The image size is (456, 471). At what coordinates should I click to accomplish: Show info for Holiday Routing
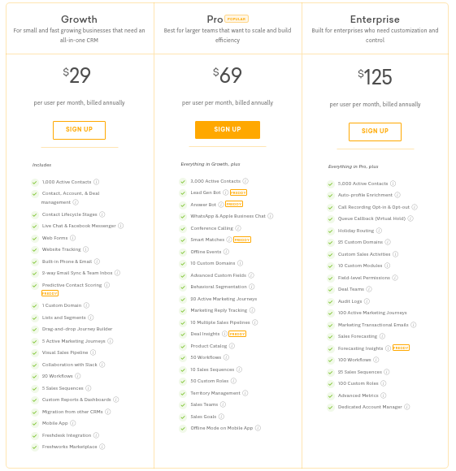coord(379,231)
